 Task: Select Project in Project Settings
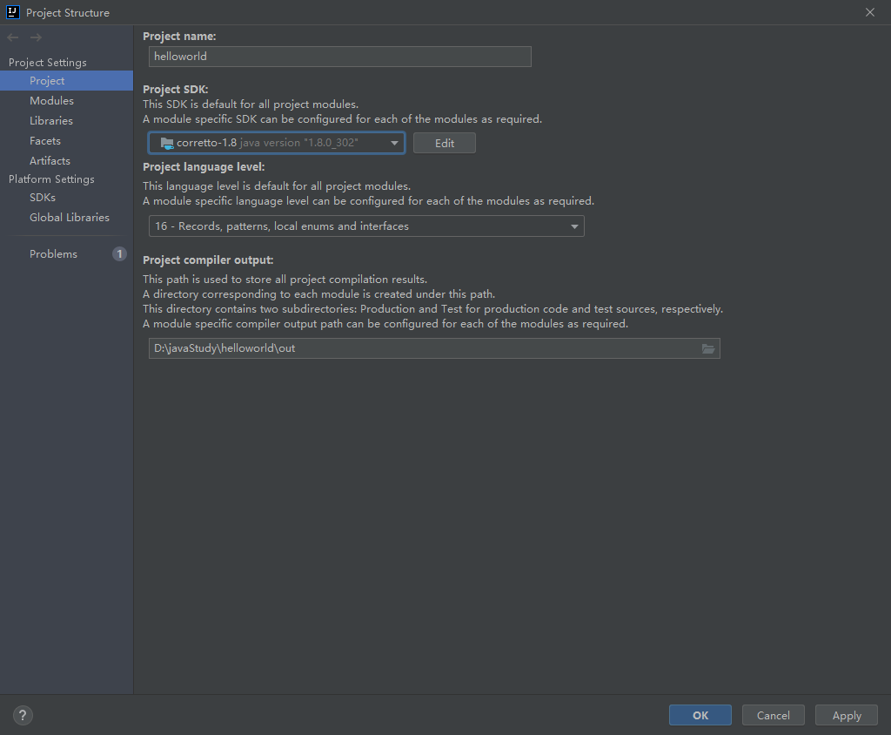(47, 81)
